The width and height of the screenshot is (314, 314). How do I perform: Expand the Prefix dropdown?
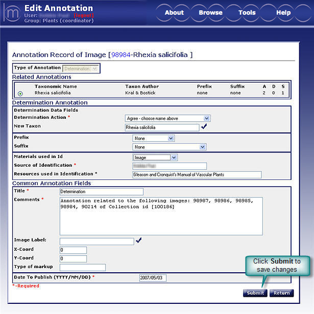point(153,138)
